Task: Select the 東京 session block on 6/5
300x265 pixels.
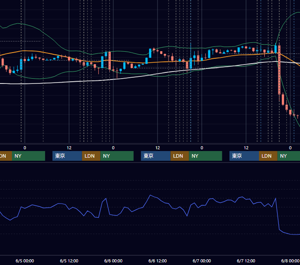Action: click(67, 156)
